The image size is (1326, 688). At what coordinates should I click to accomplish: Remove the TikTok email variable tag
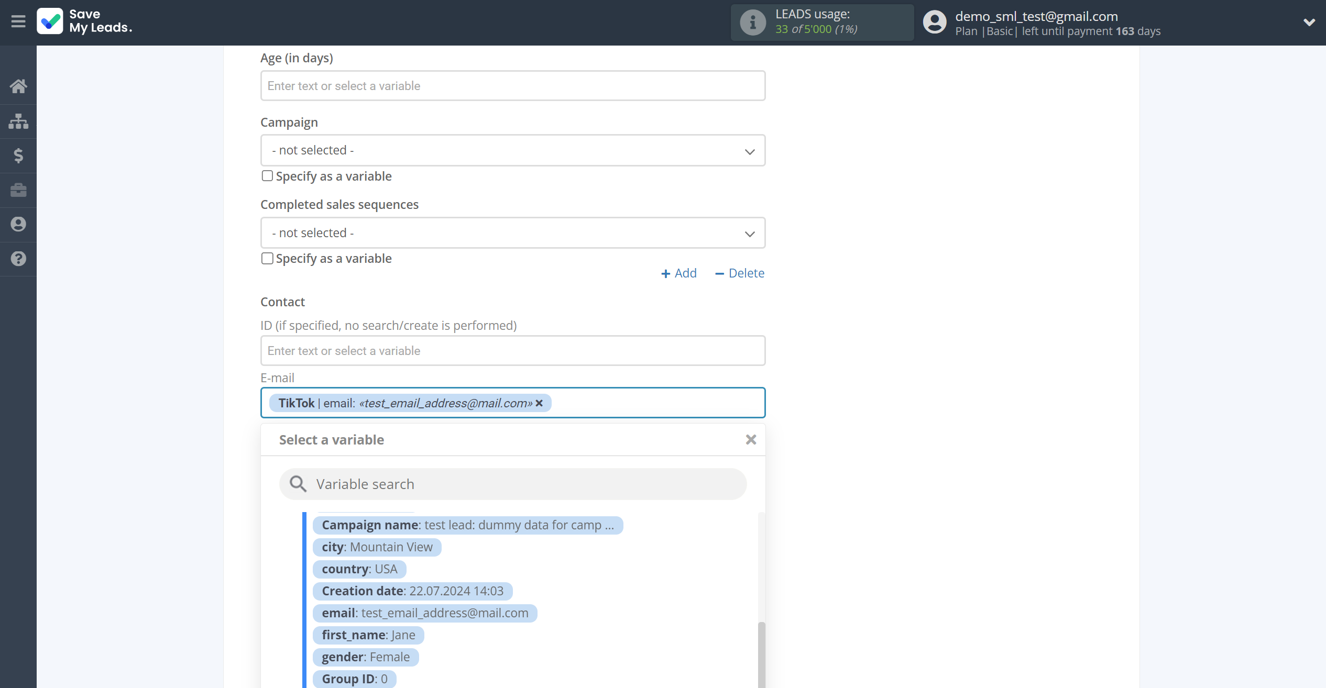click(539, 403)
